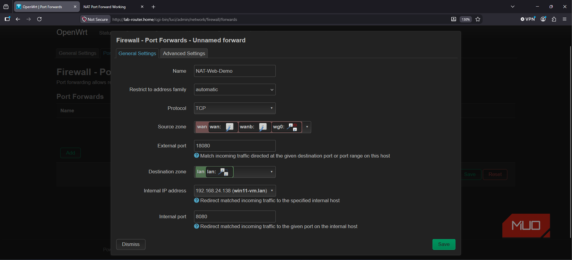Open the browser hamburger menu
The image size is (572, 260).
(565, 19)
